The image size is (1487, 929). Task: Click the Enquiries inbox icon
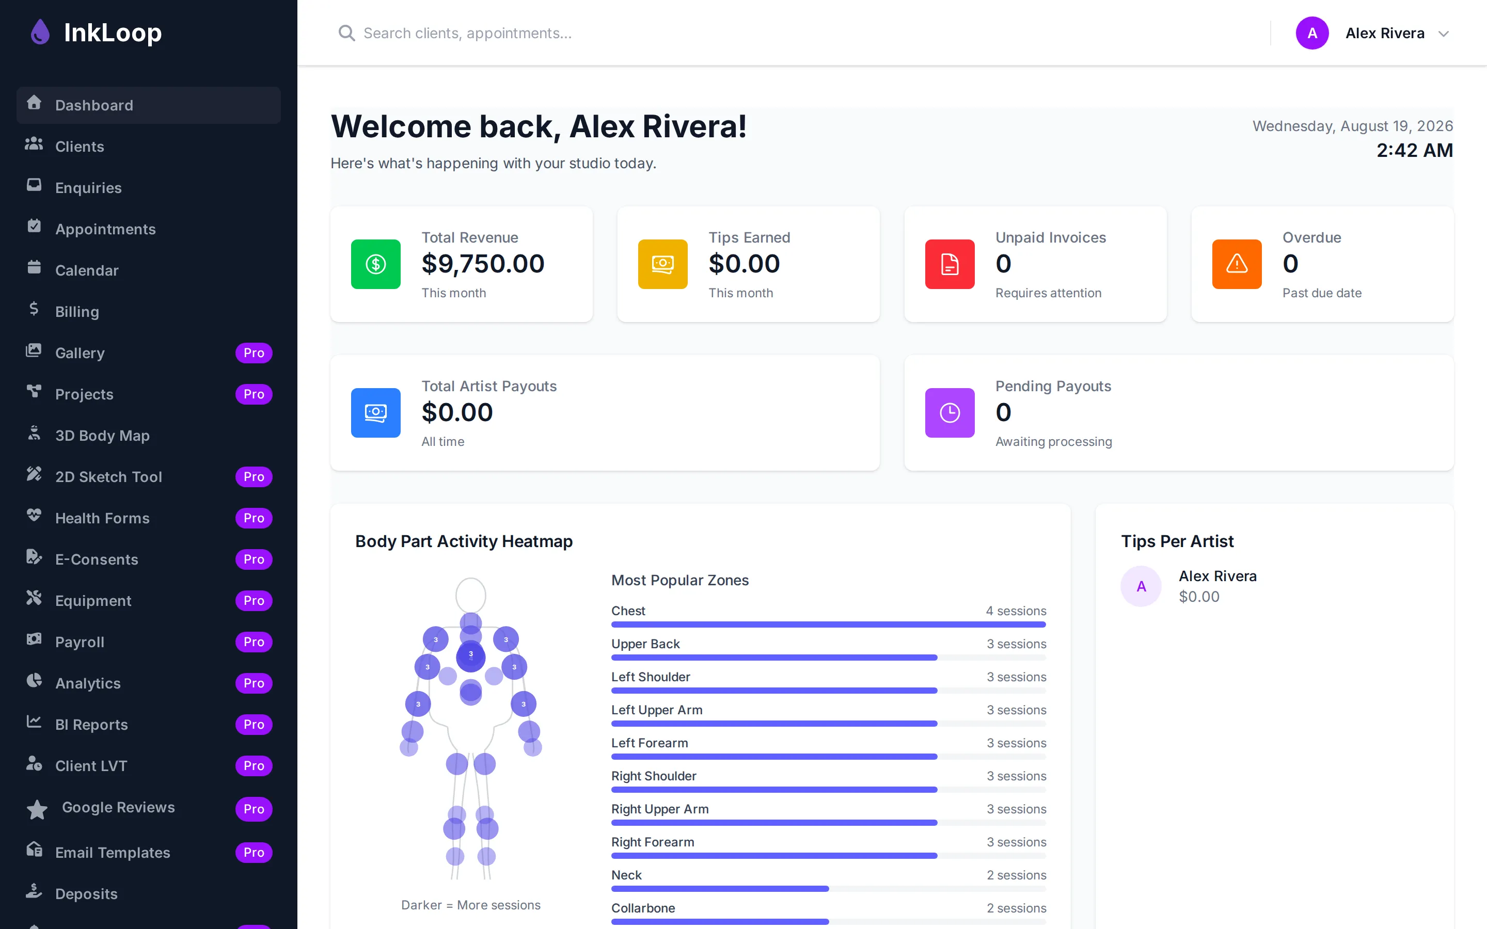(35, 185)
